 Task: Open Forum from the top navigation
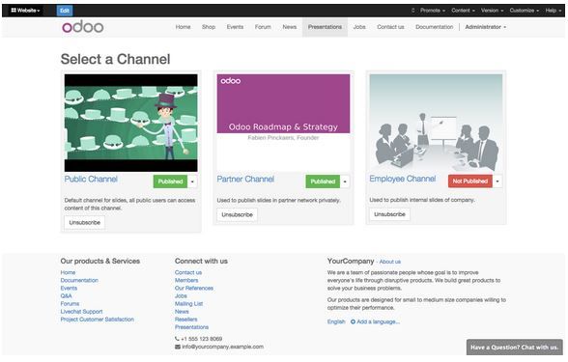263,27
